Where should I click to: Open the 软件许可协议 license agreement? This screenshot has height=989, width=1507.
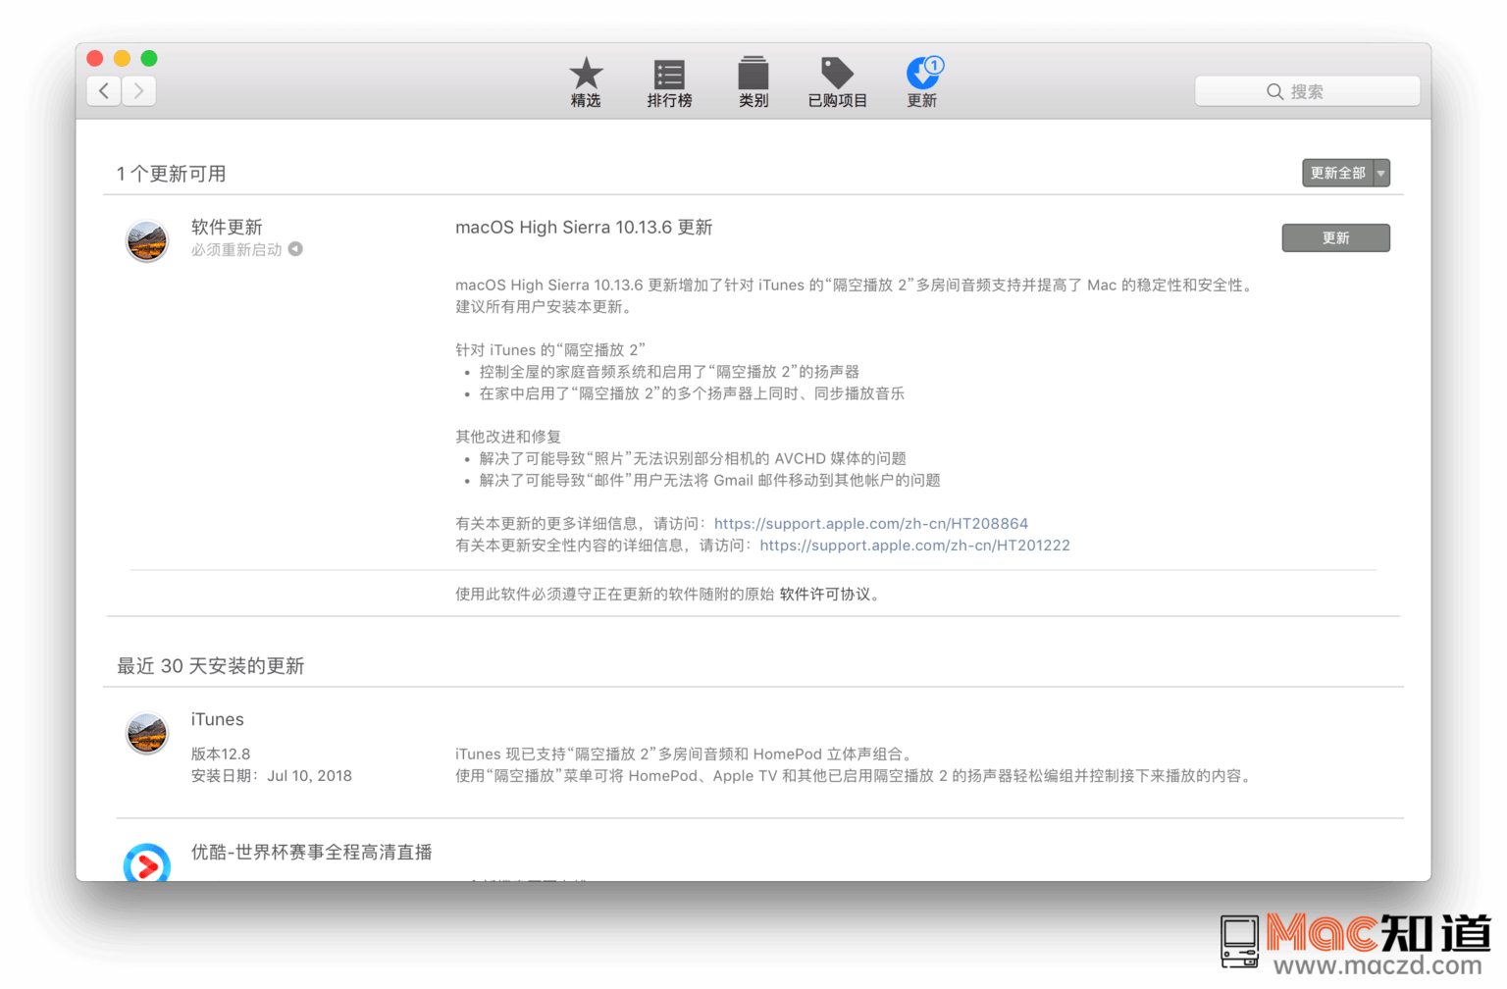point(825,594)
